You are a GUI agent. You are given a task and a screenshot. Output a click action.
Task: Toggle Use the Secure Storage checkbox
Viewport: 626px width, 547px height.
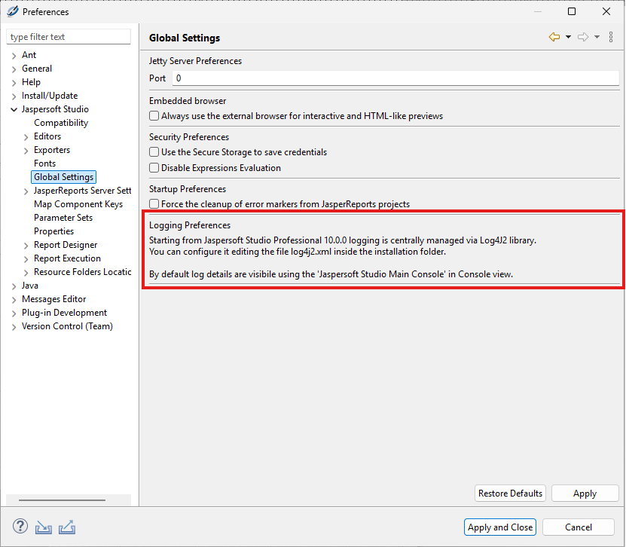[154, 152]
